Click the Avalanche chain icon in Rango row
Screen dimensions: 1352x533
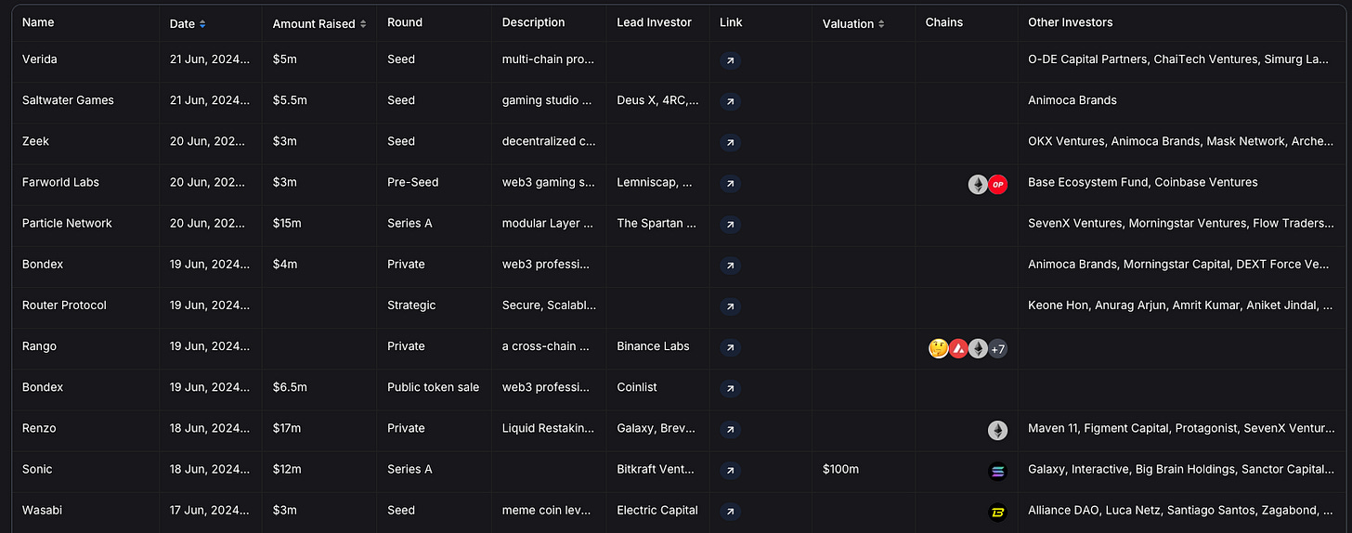(958, 348)
